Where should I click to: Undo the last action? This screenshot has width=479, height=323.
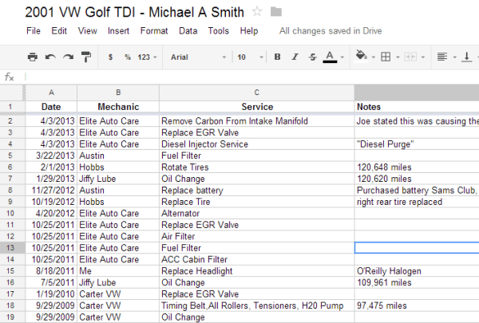50,57
